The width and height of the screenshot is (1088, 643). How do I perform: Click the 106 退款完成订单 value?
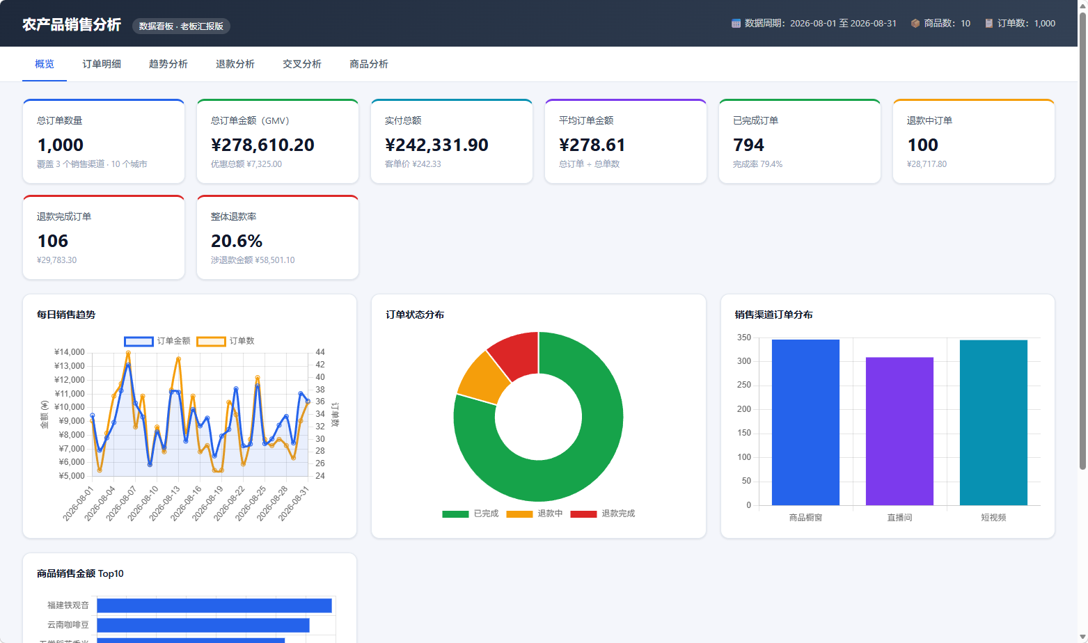click(x=53, y=241)
